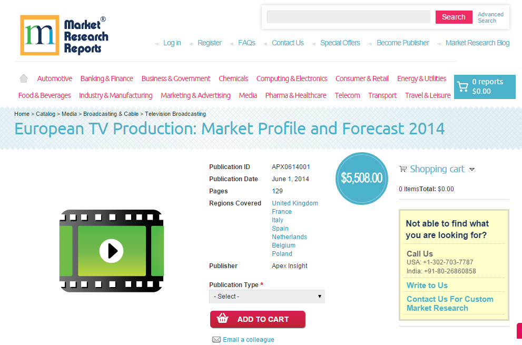The height and width of the screenshot is (345, 522).
Task: Click the France region link
Action: (281, 211)
